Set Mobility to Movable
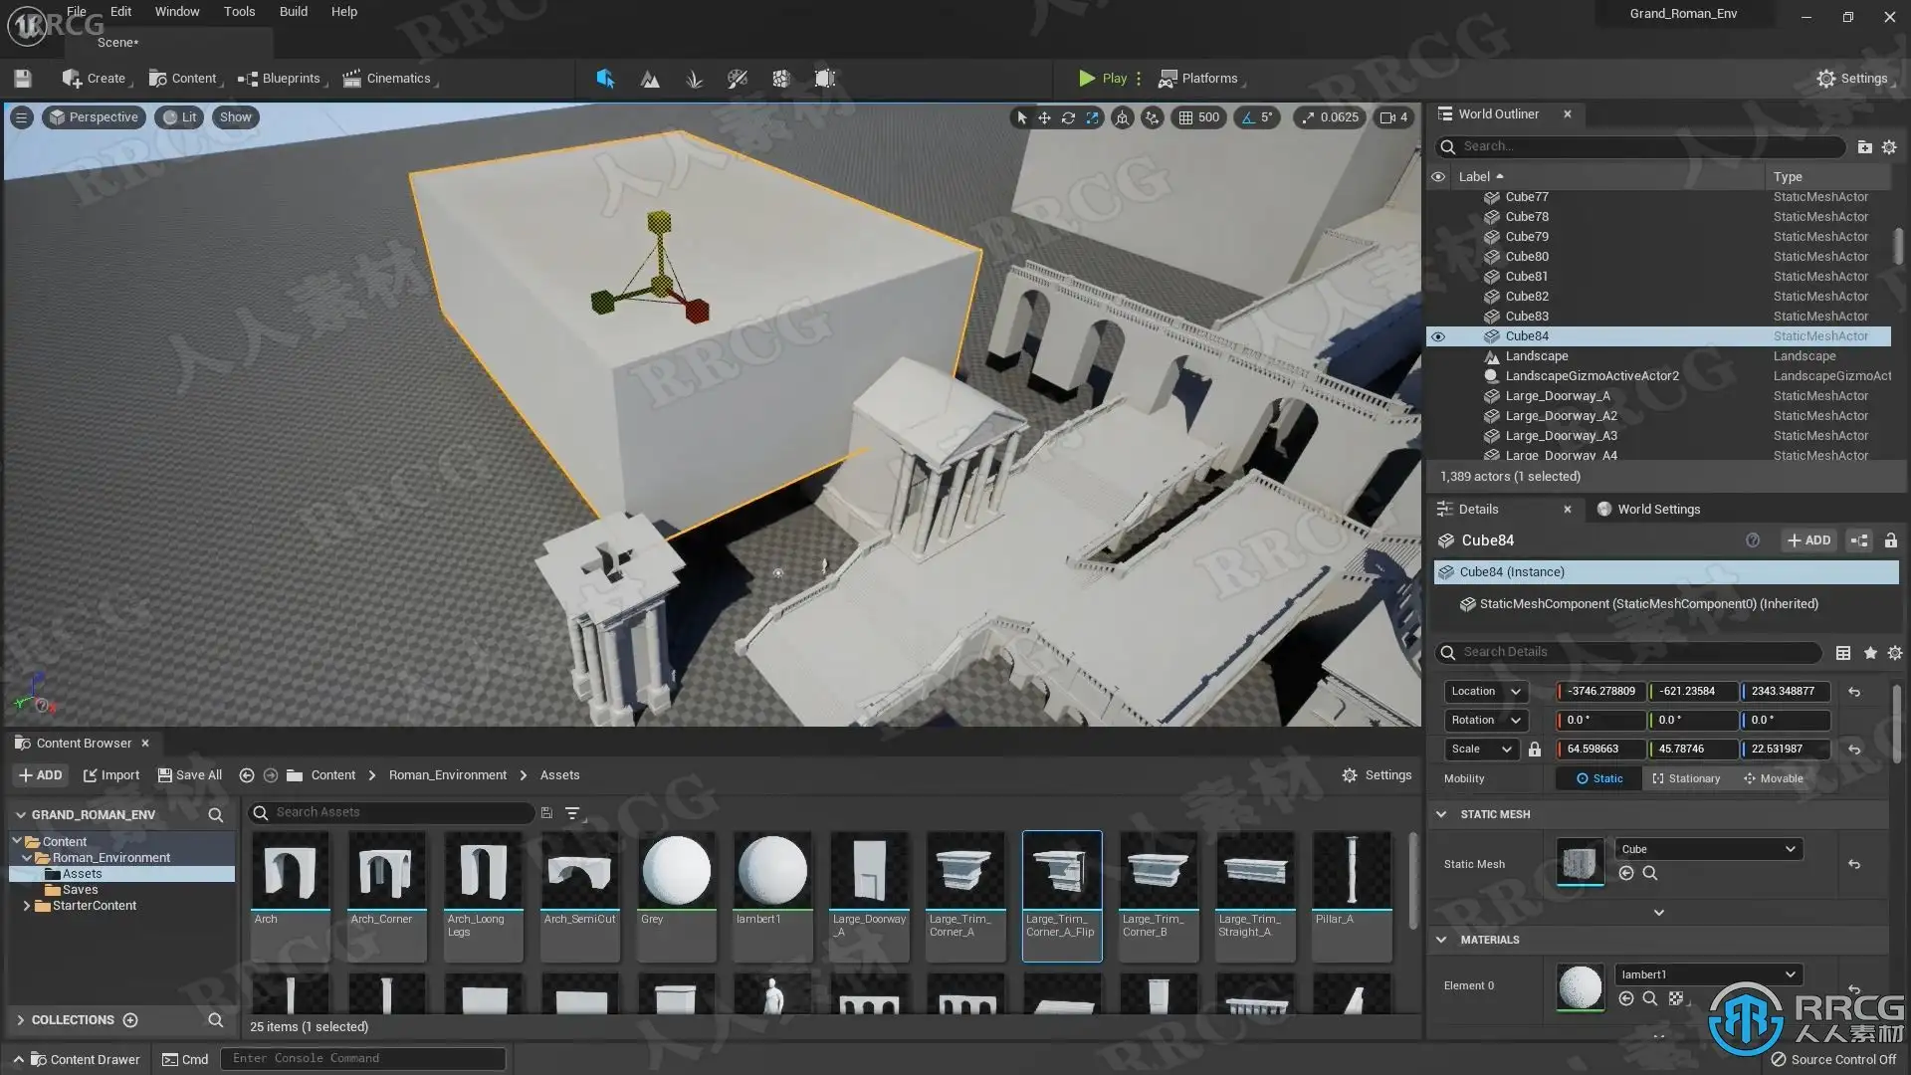 (x=1773, y=778)
